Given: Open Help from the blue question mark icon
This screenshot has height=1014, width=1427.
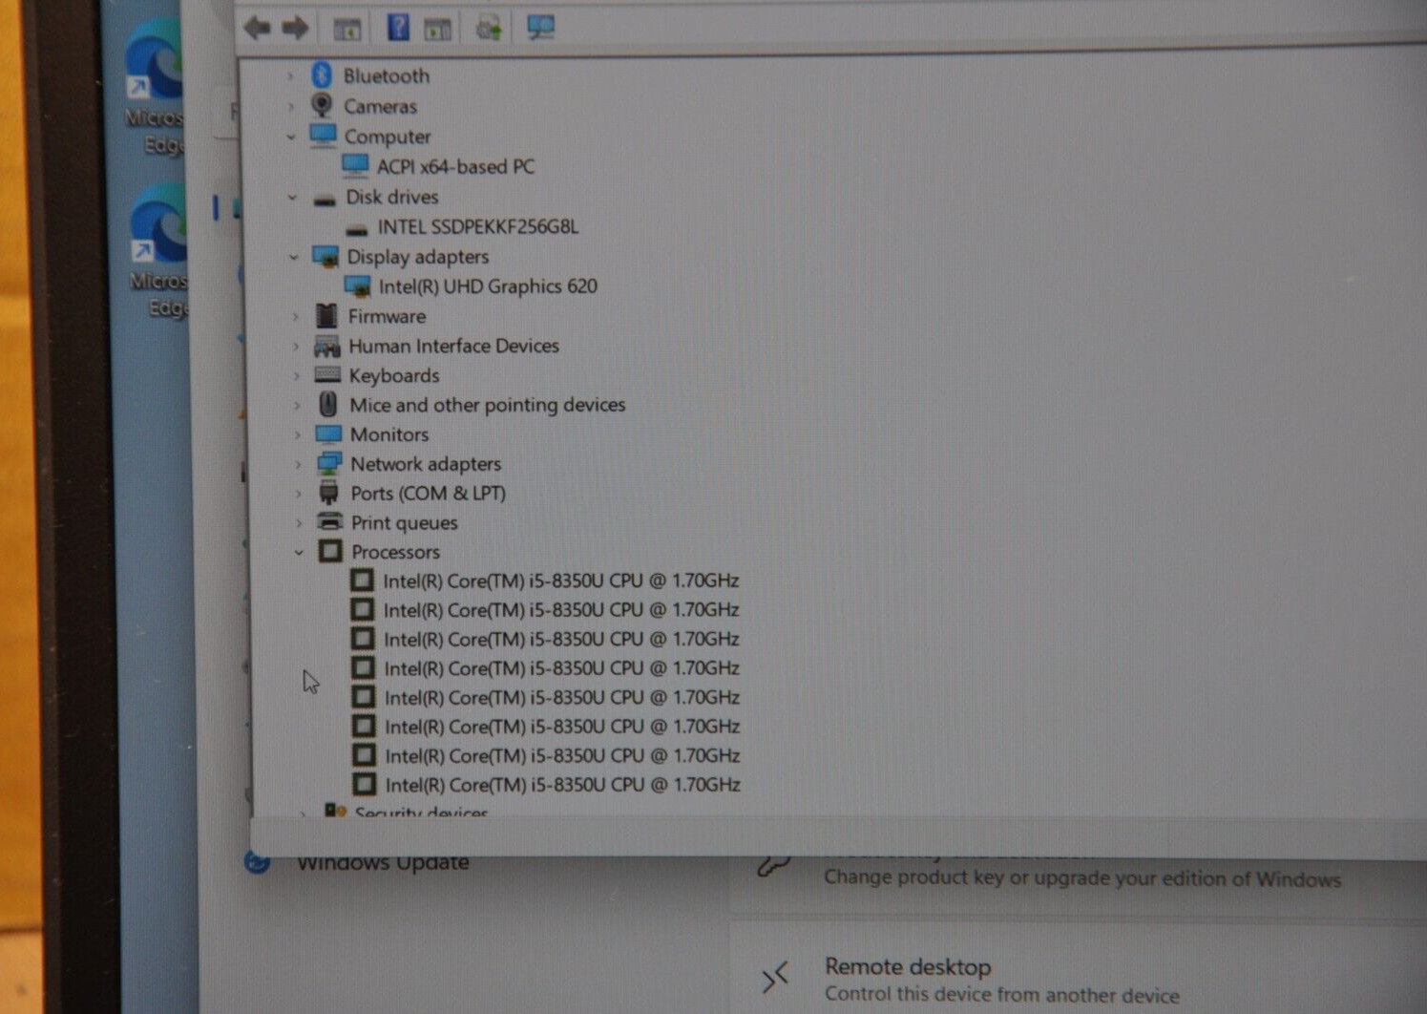Looking at the screenshot, I should [x=398, y=27].
